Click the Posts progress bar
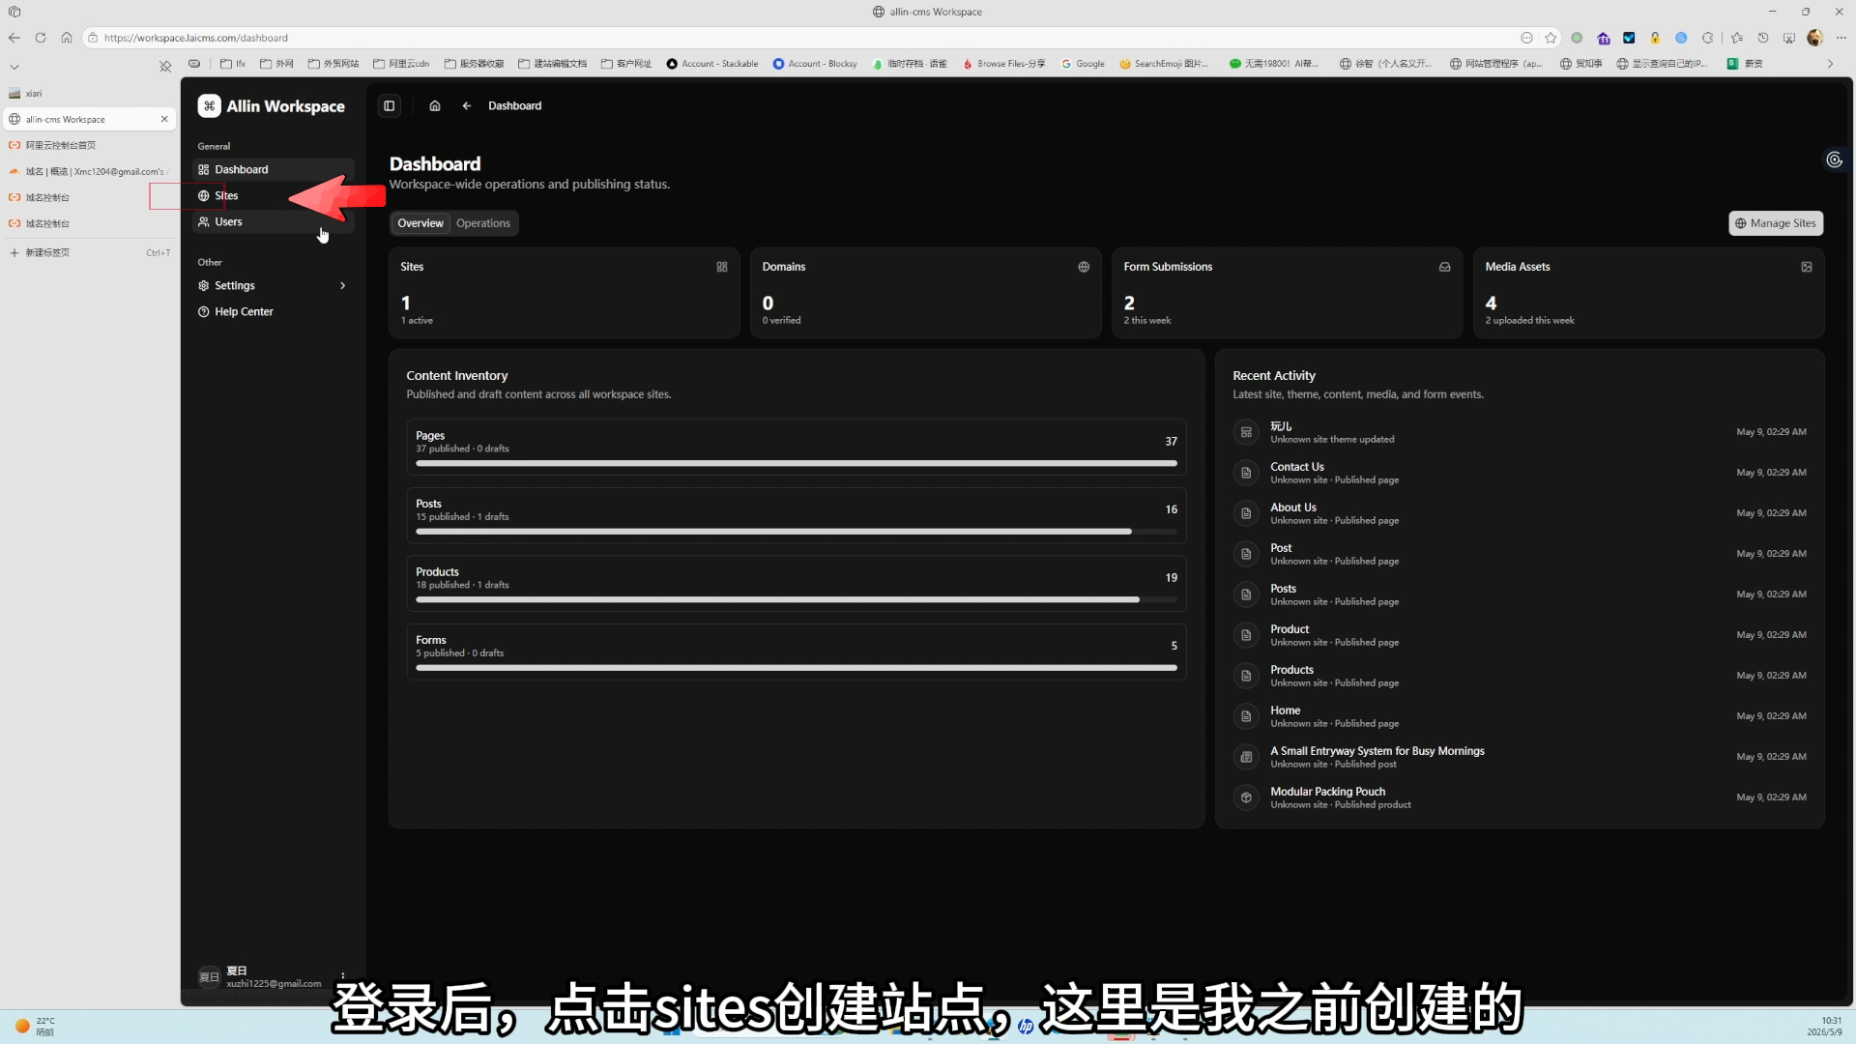This screenshot has height=1044, width=1856. coord(797,532)
